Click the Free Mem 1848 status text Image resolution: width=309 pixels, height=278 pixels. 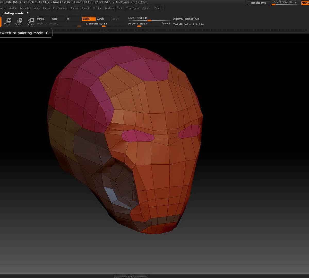34,2
